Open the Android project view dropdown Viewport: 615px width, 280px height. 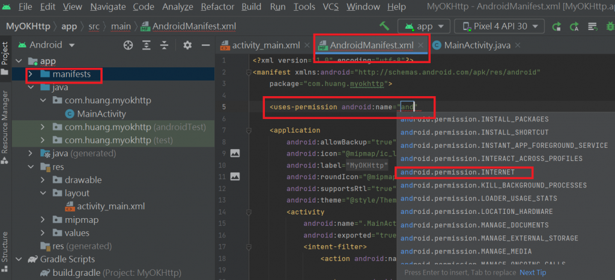tap(46, 45)
